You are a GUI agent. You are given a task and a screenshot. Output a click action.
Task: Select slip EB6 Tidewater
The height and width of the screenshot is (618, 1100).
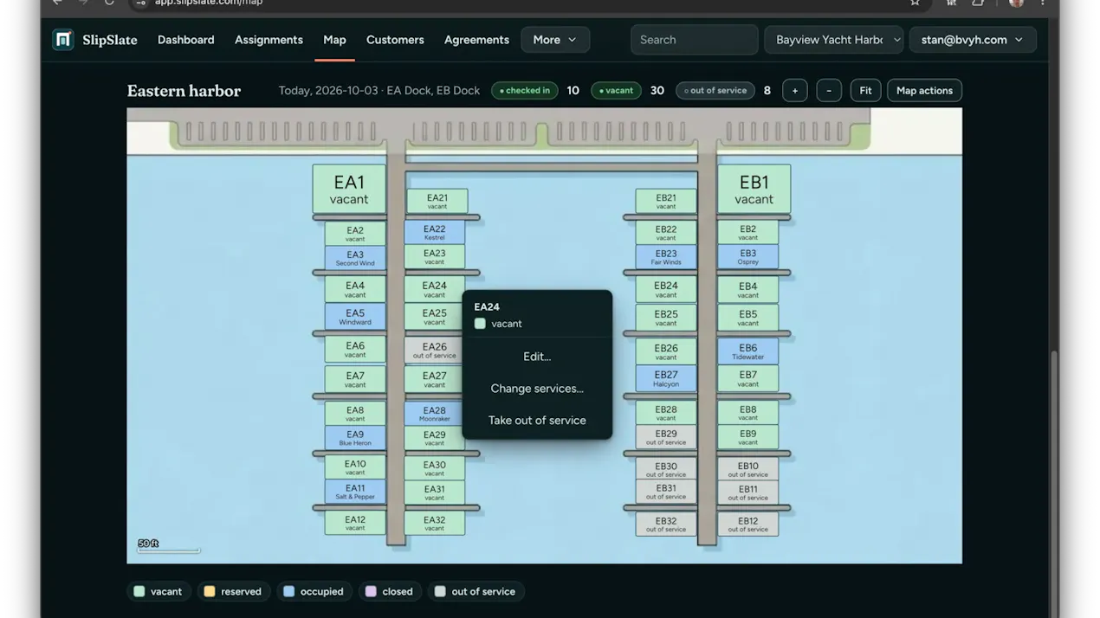pos(748,351)
